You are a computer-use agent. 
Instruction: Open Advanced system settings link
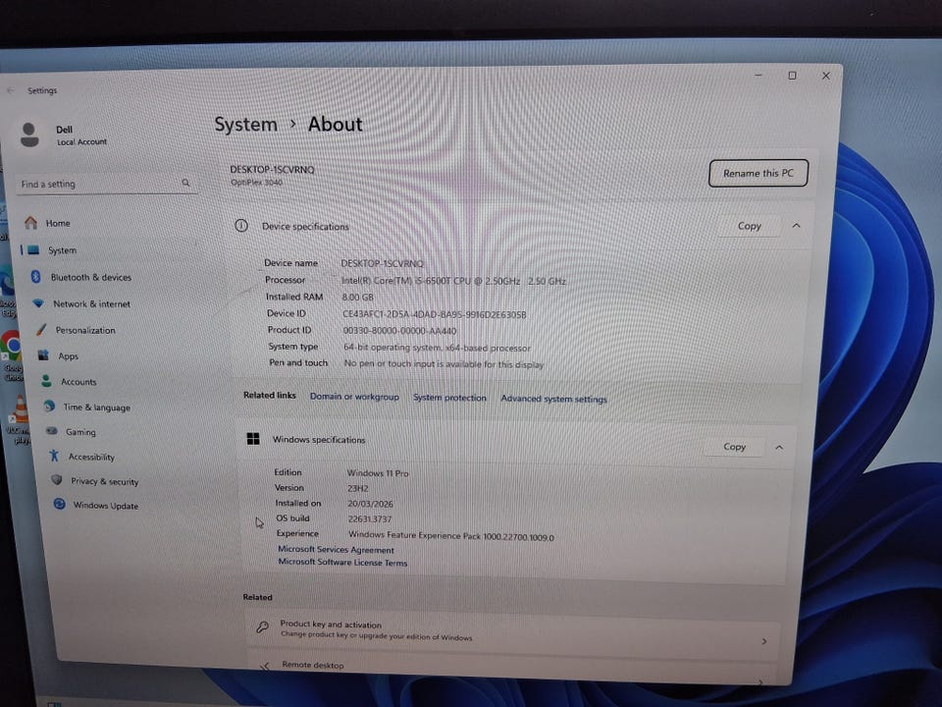(553, 399)
